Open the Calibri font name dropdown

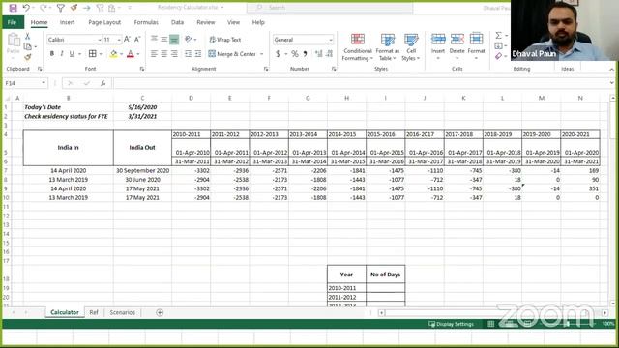[x=100, y=40]
